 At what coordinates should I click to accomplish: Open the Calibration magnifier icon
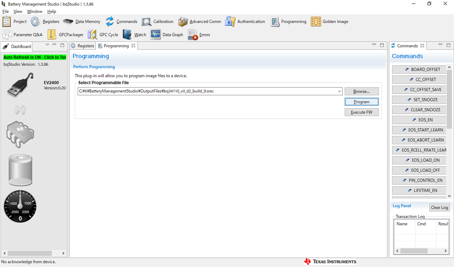(147, 21)
